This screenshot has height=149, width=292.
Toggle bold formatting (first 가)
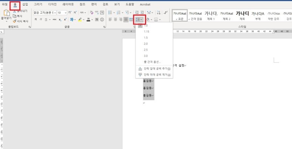36,19
